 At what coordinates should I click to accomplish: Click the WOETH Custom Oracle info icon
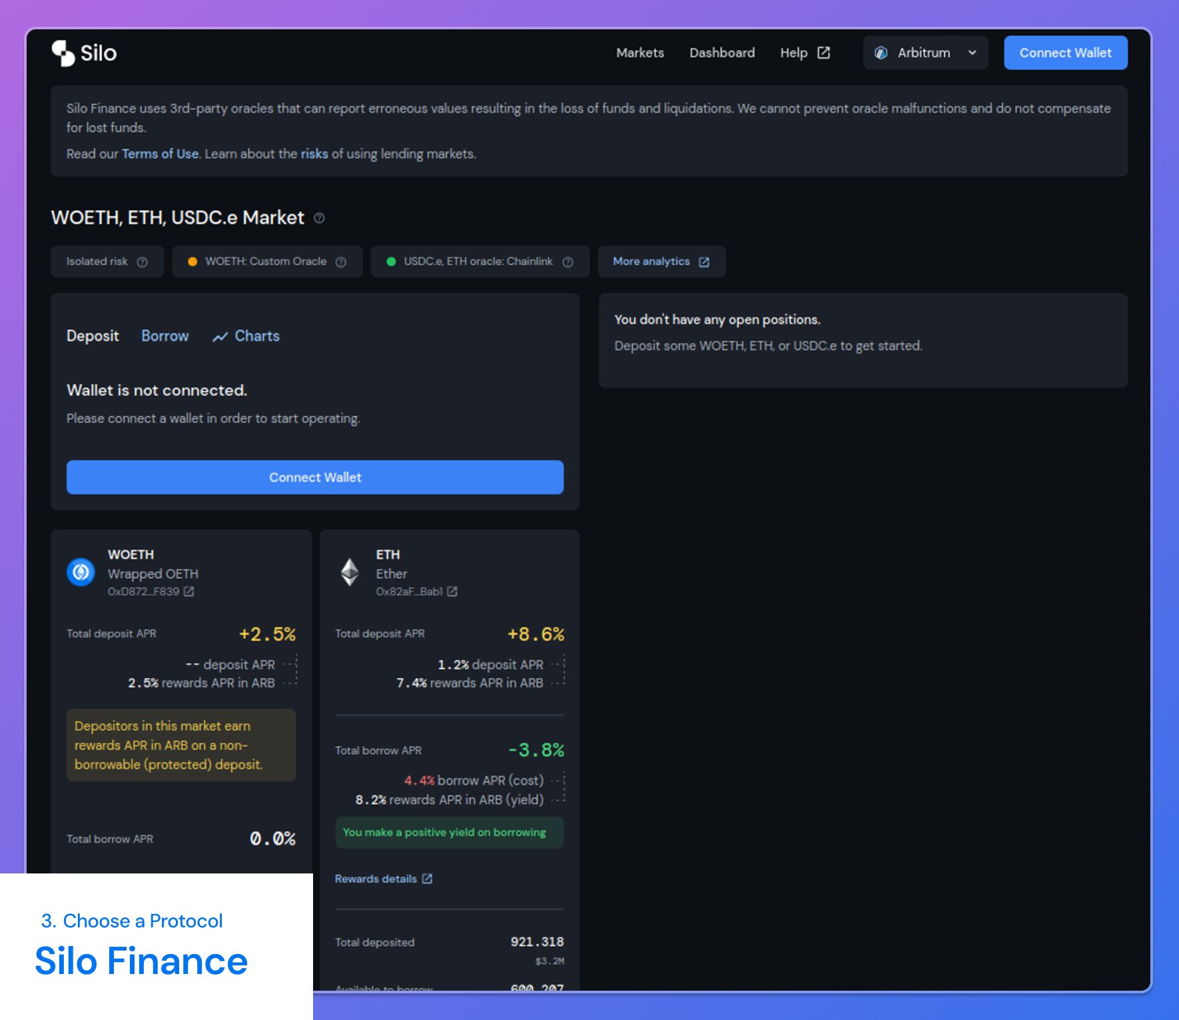pos(341,262)
